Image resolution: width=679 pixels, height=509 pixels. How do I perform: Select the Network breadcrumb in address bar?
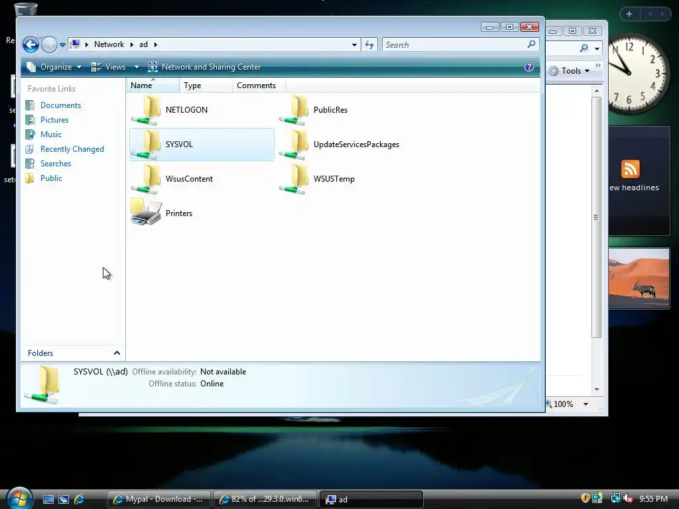click(109, 44)
